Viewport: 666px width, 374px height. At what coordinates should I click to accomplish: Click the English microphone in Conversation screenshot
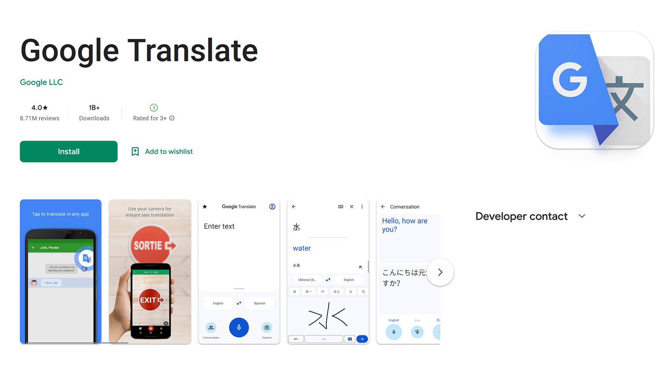tap(394, 332)
